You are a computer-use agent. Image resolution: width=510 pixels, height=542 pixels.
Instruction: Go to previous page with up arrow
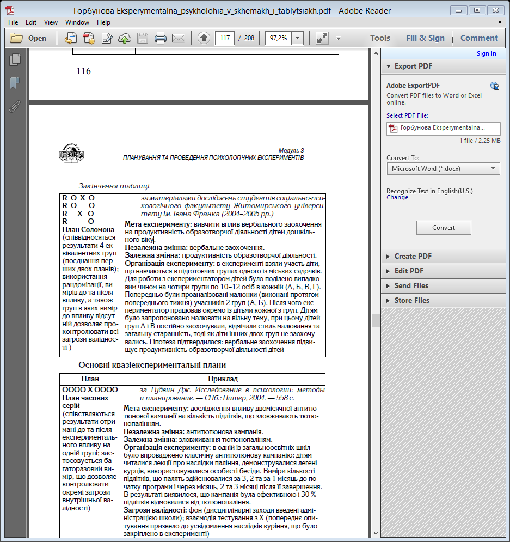204,38
